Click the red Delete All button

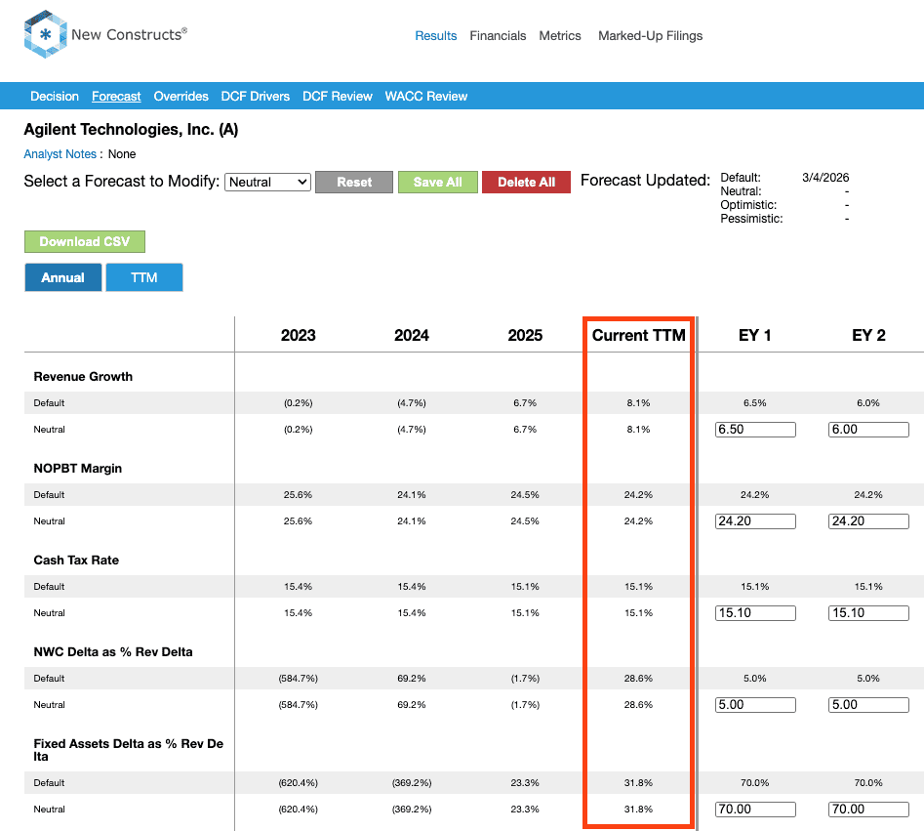pos(526,183)
